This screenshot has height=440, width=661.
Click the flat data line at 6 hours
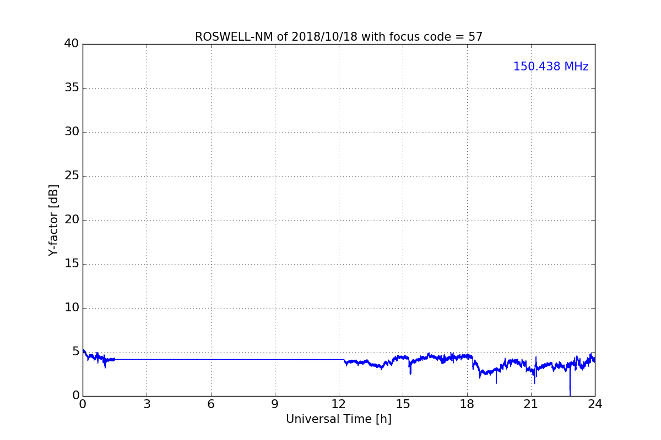(x=210, y=359)
